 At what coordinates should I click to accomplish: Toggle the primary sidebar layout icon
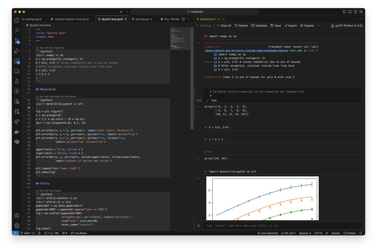(x=344, y=12)
